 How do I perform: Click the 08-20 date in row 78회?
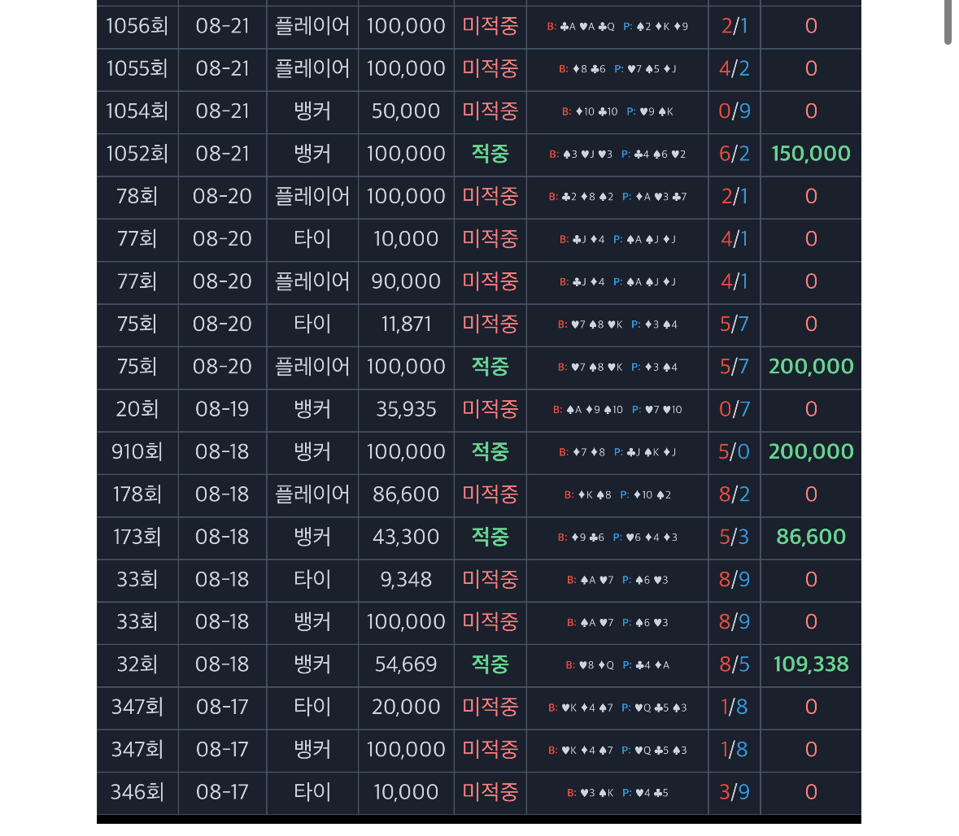click(x=222, y=196)
